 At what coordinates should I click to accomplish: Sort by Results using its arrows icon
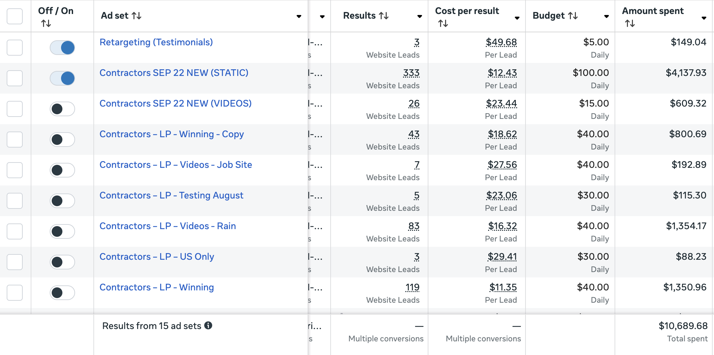coord(384,16)
